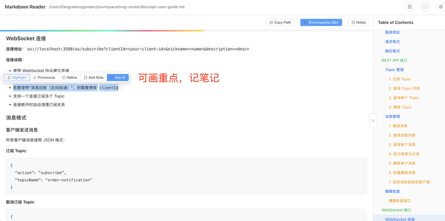Open '1. 注册 Topic' contents entry
Viewport: 445px width, 221px height.
coord(400,79)
